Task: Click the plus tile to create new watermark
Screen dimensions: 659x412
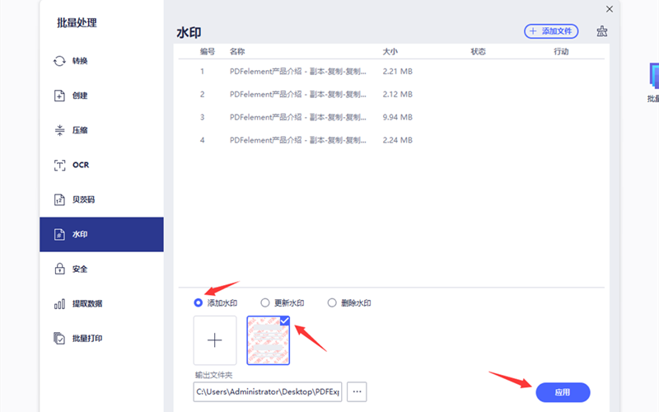Action: [x=215, y=340]
